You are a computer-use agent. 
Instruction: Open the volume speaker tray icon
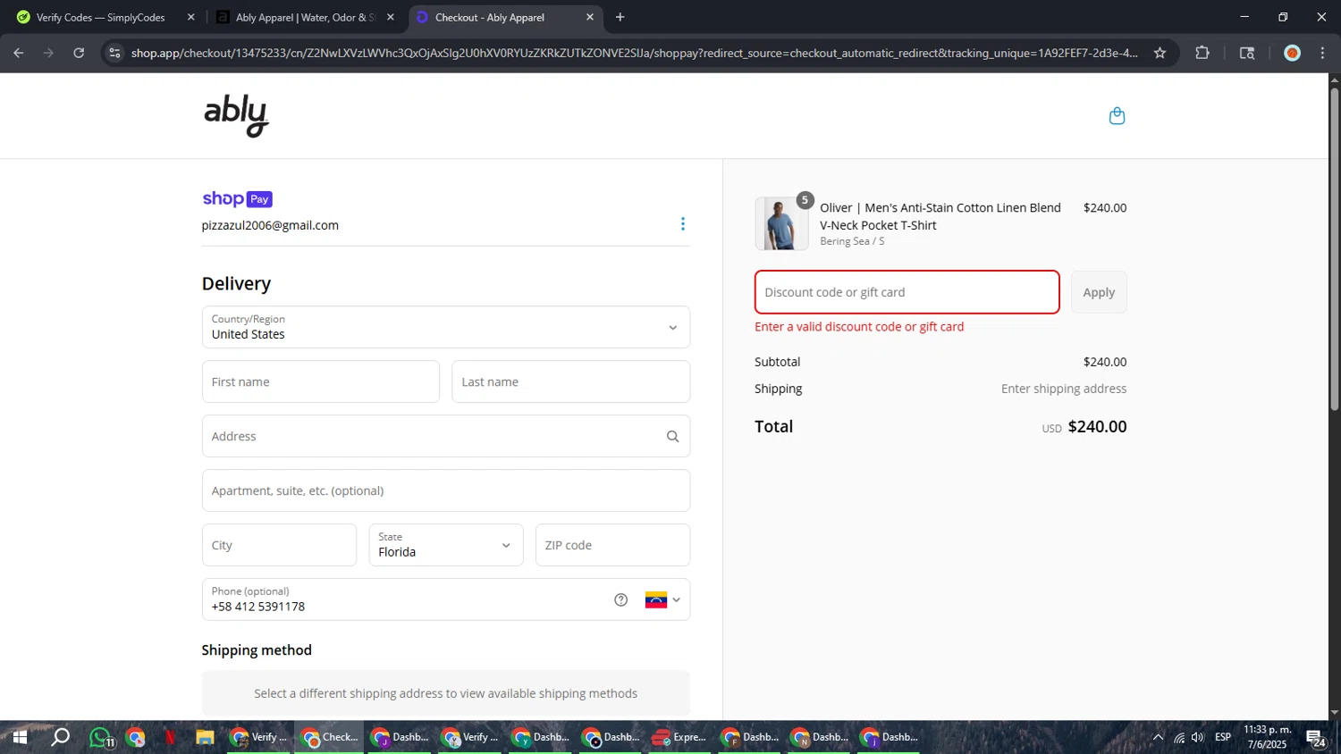pos(1198,738)
